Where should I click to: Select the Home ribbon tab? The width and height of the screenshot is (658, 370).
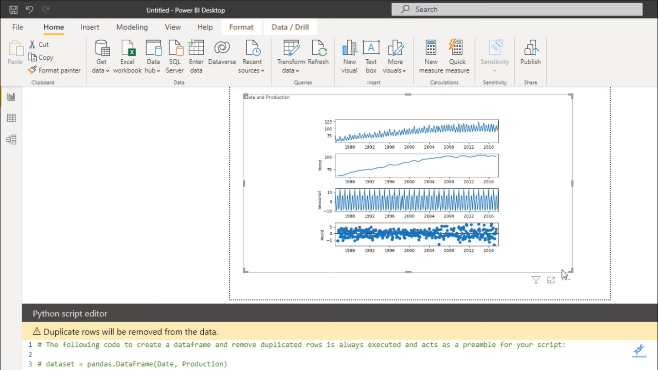[x=53, y=27]
